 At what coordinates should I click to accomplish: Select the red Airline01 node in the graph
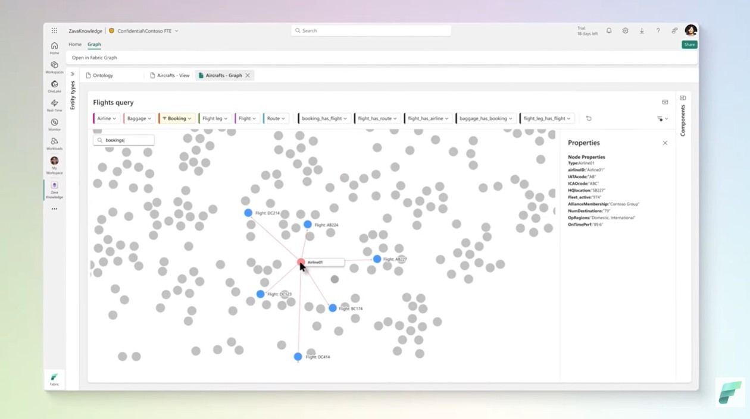(x=301, y=262)
